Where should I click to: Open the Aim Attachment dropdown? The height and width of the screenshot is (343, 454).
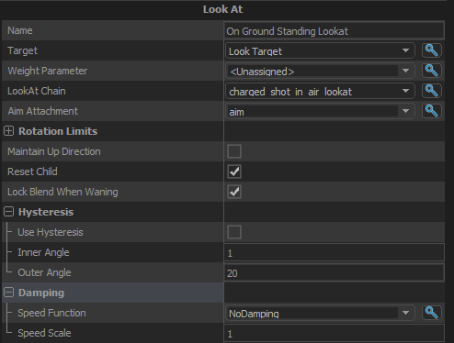tap(320, 111)
